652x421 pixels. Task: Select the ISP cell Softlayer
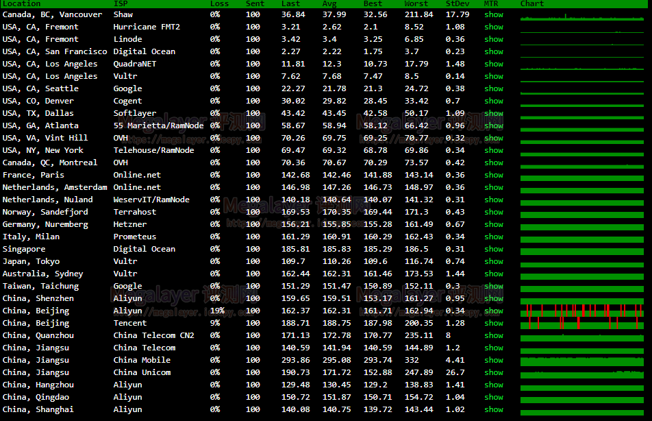pos(135,113)
